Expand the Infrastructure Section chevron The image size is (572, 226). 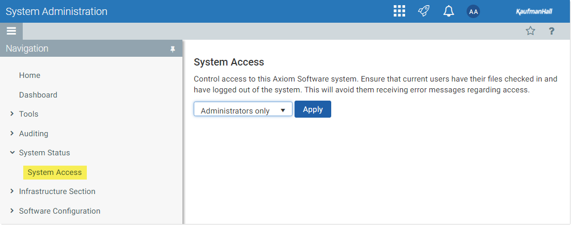[x=12, y=191]
